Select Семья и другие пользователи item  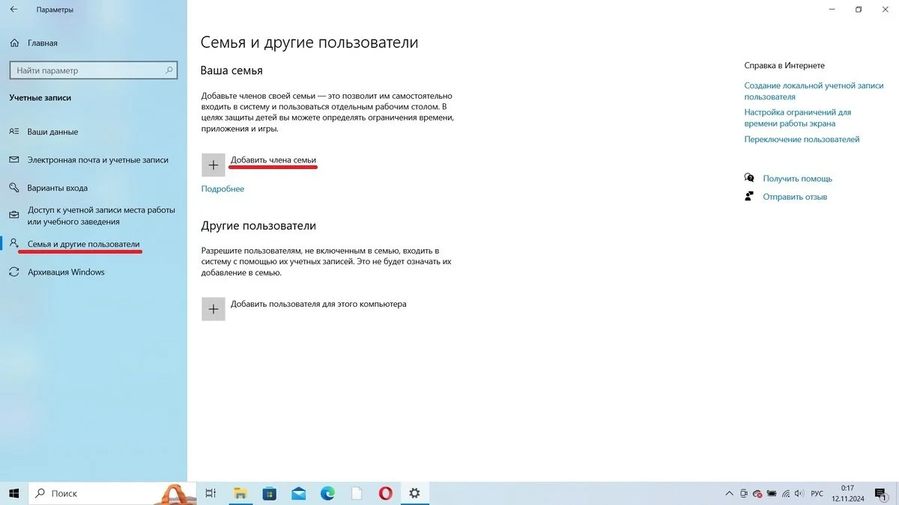(84, 244)
